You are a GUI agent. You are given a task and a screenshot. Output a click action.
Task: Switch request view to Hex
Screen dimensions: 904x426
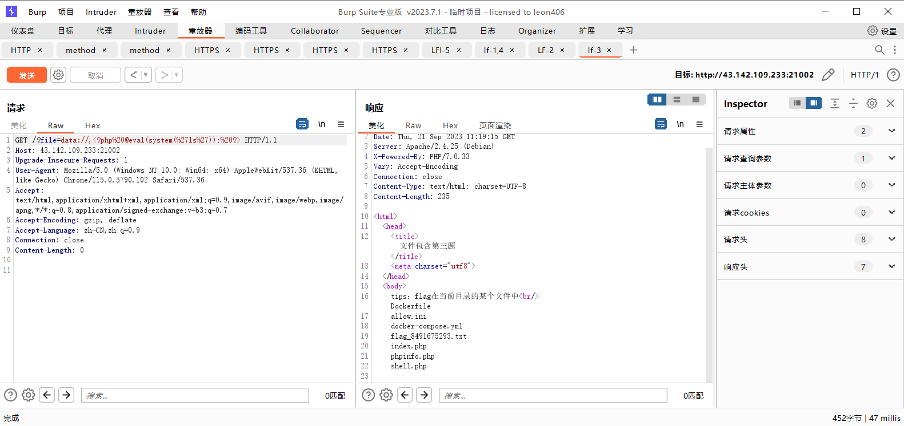[x=93, y=125]
